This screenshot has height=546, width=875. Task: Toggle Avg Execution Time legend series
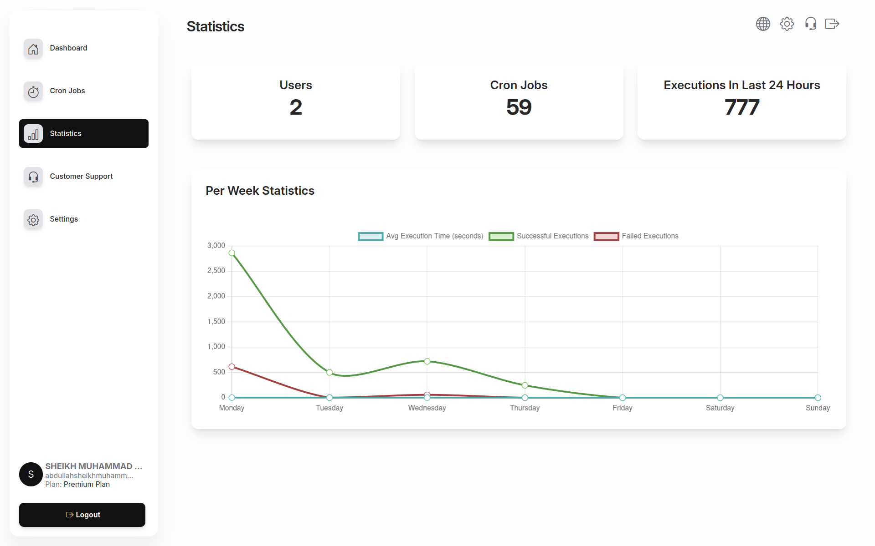coord(434,236)
